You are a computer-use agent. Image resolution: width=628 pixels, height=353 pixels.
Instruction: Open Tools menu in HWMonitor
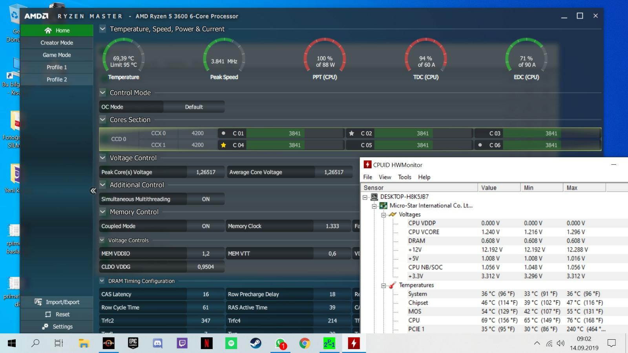pyautogui.click(x=405, y=177)
